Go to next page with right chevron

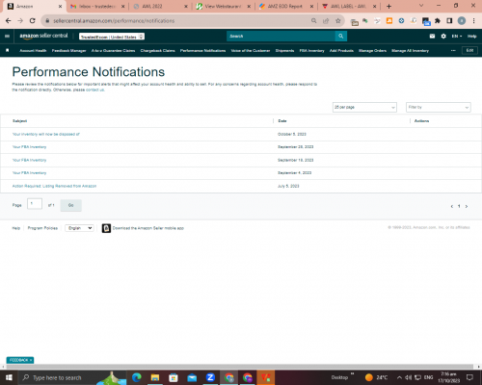point(467,206)
